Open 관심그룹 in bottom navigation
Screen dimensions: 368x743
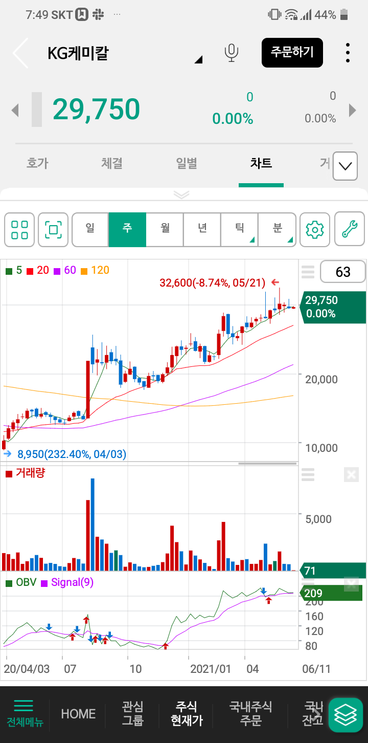tap(133, 714)
